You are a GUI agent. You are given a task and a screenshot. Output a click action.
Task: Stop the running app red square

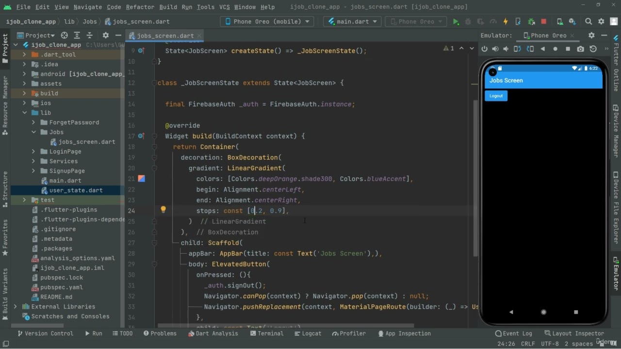point(544,21)
